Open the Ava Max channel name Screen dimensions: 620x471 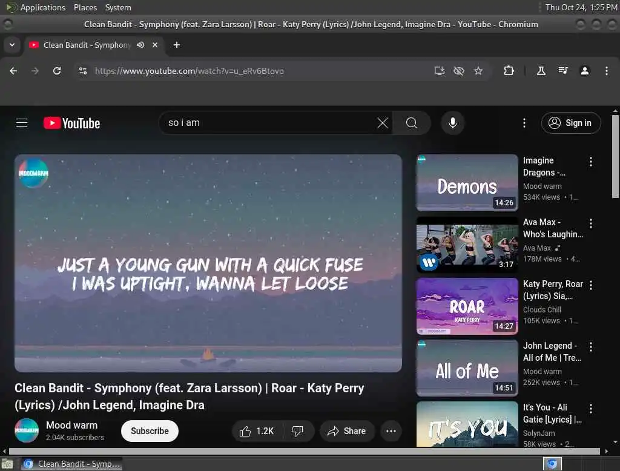[x=537, y=248]
